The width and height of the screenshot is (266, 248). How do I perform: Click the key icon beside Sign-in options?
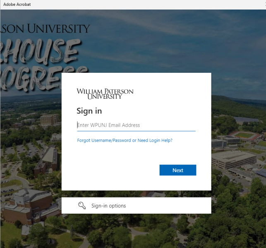click(82, 206)
